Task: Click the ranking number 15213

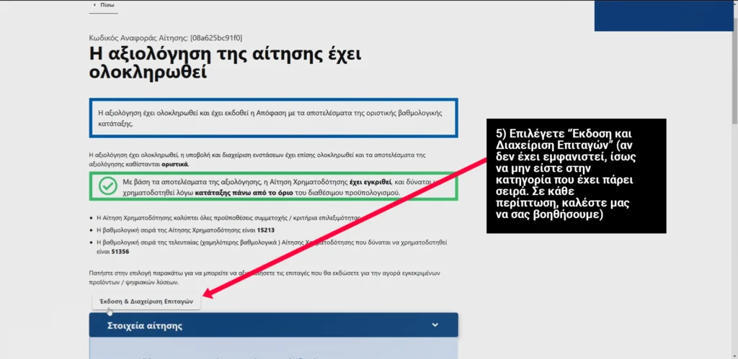Action: point(266,230)
